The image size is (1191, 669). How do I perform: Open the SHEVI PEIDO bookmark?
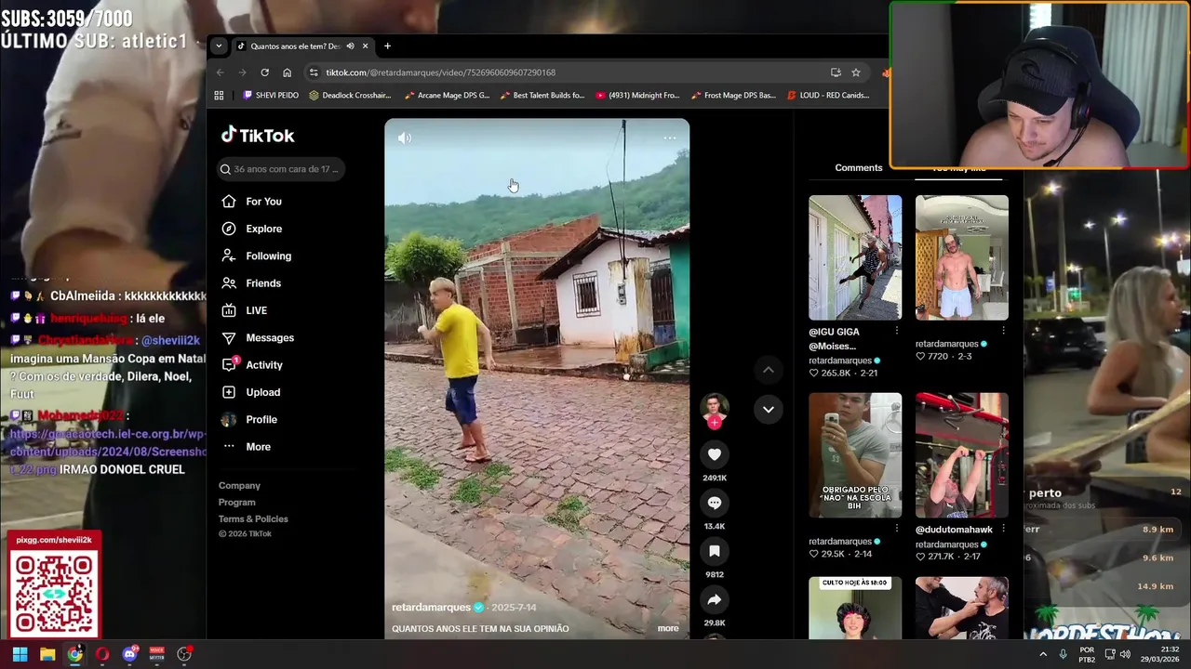pyautogui.click(x=271, y=95)
